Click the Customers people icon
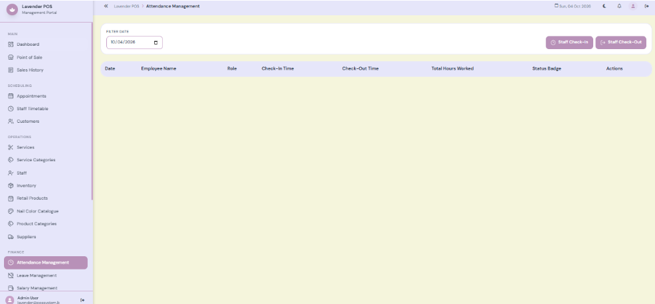This screenshot has width=655, height=304. (x=11, y=121)
